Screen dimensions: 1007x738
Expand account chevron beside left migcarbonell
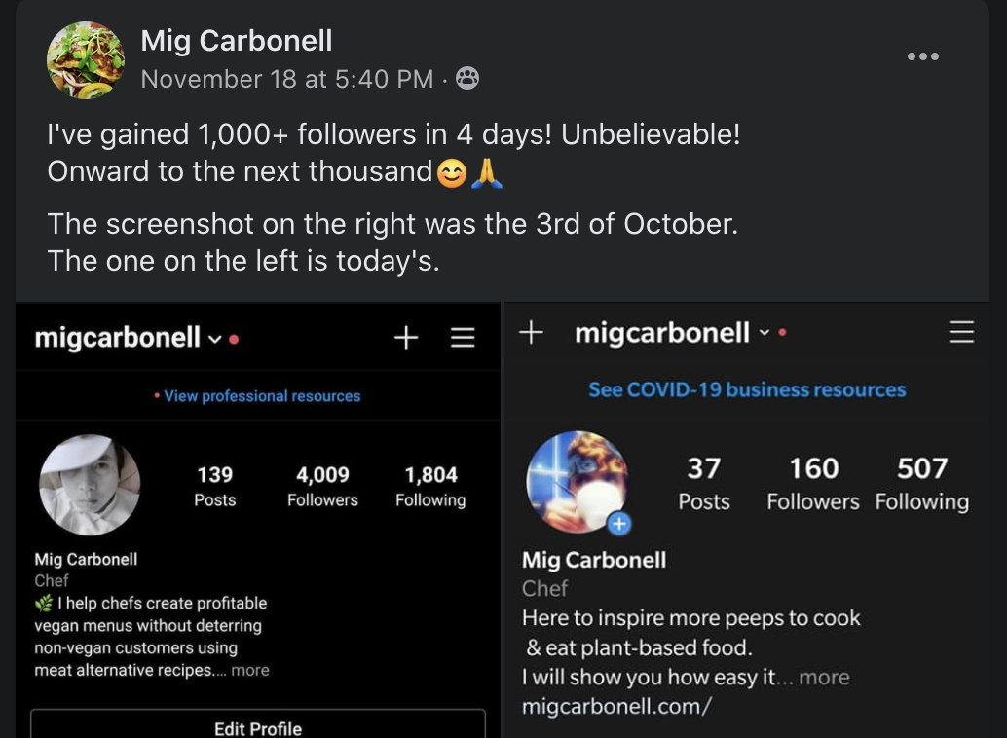click(215, 339)
